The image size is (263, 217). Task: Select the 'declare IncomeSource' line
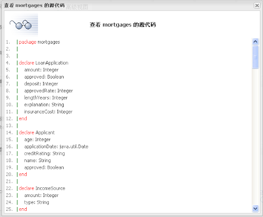tap(42, 188)
